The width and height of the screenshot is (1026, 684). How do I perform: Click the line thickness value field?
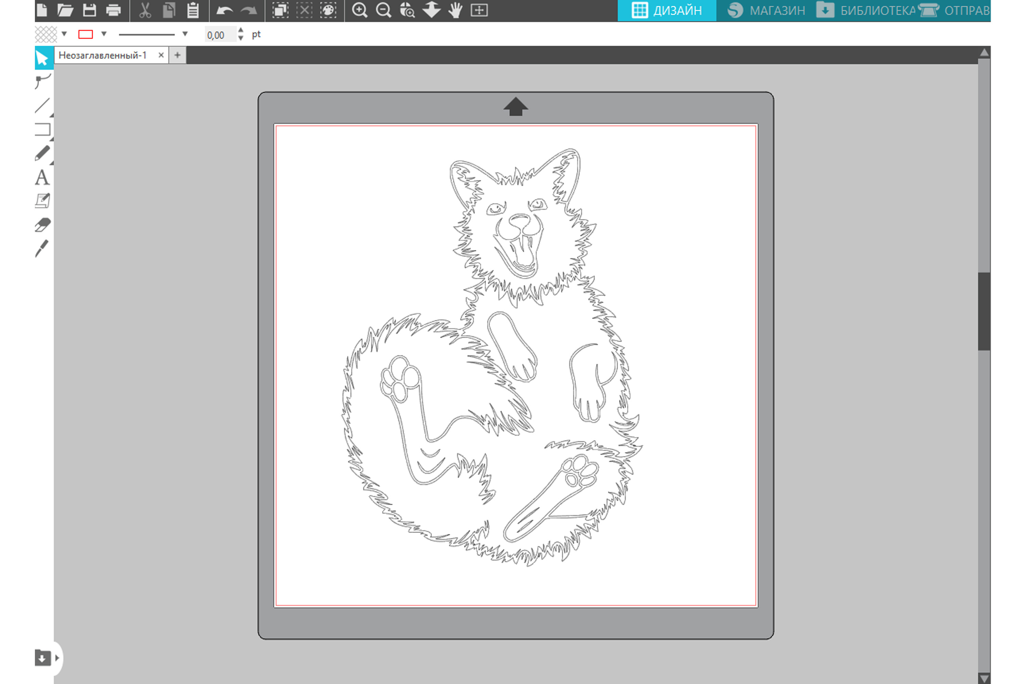[x=219, y=35]
